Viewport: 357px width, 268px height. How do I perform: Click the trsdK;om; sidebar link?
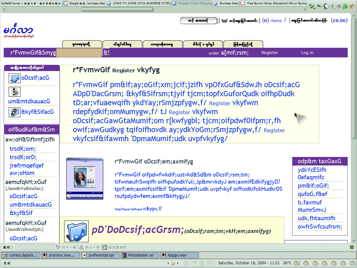(x=23, y=149)
